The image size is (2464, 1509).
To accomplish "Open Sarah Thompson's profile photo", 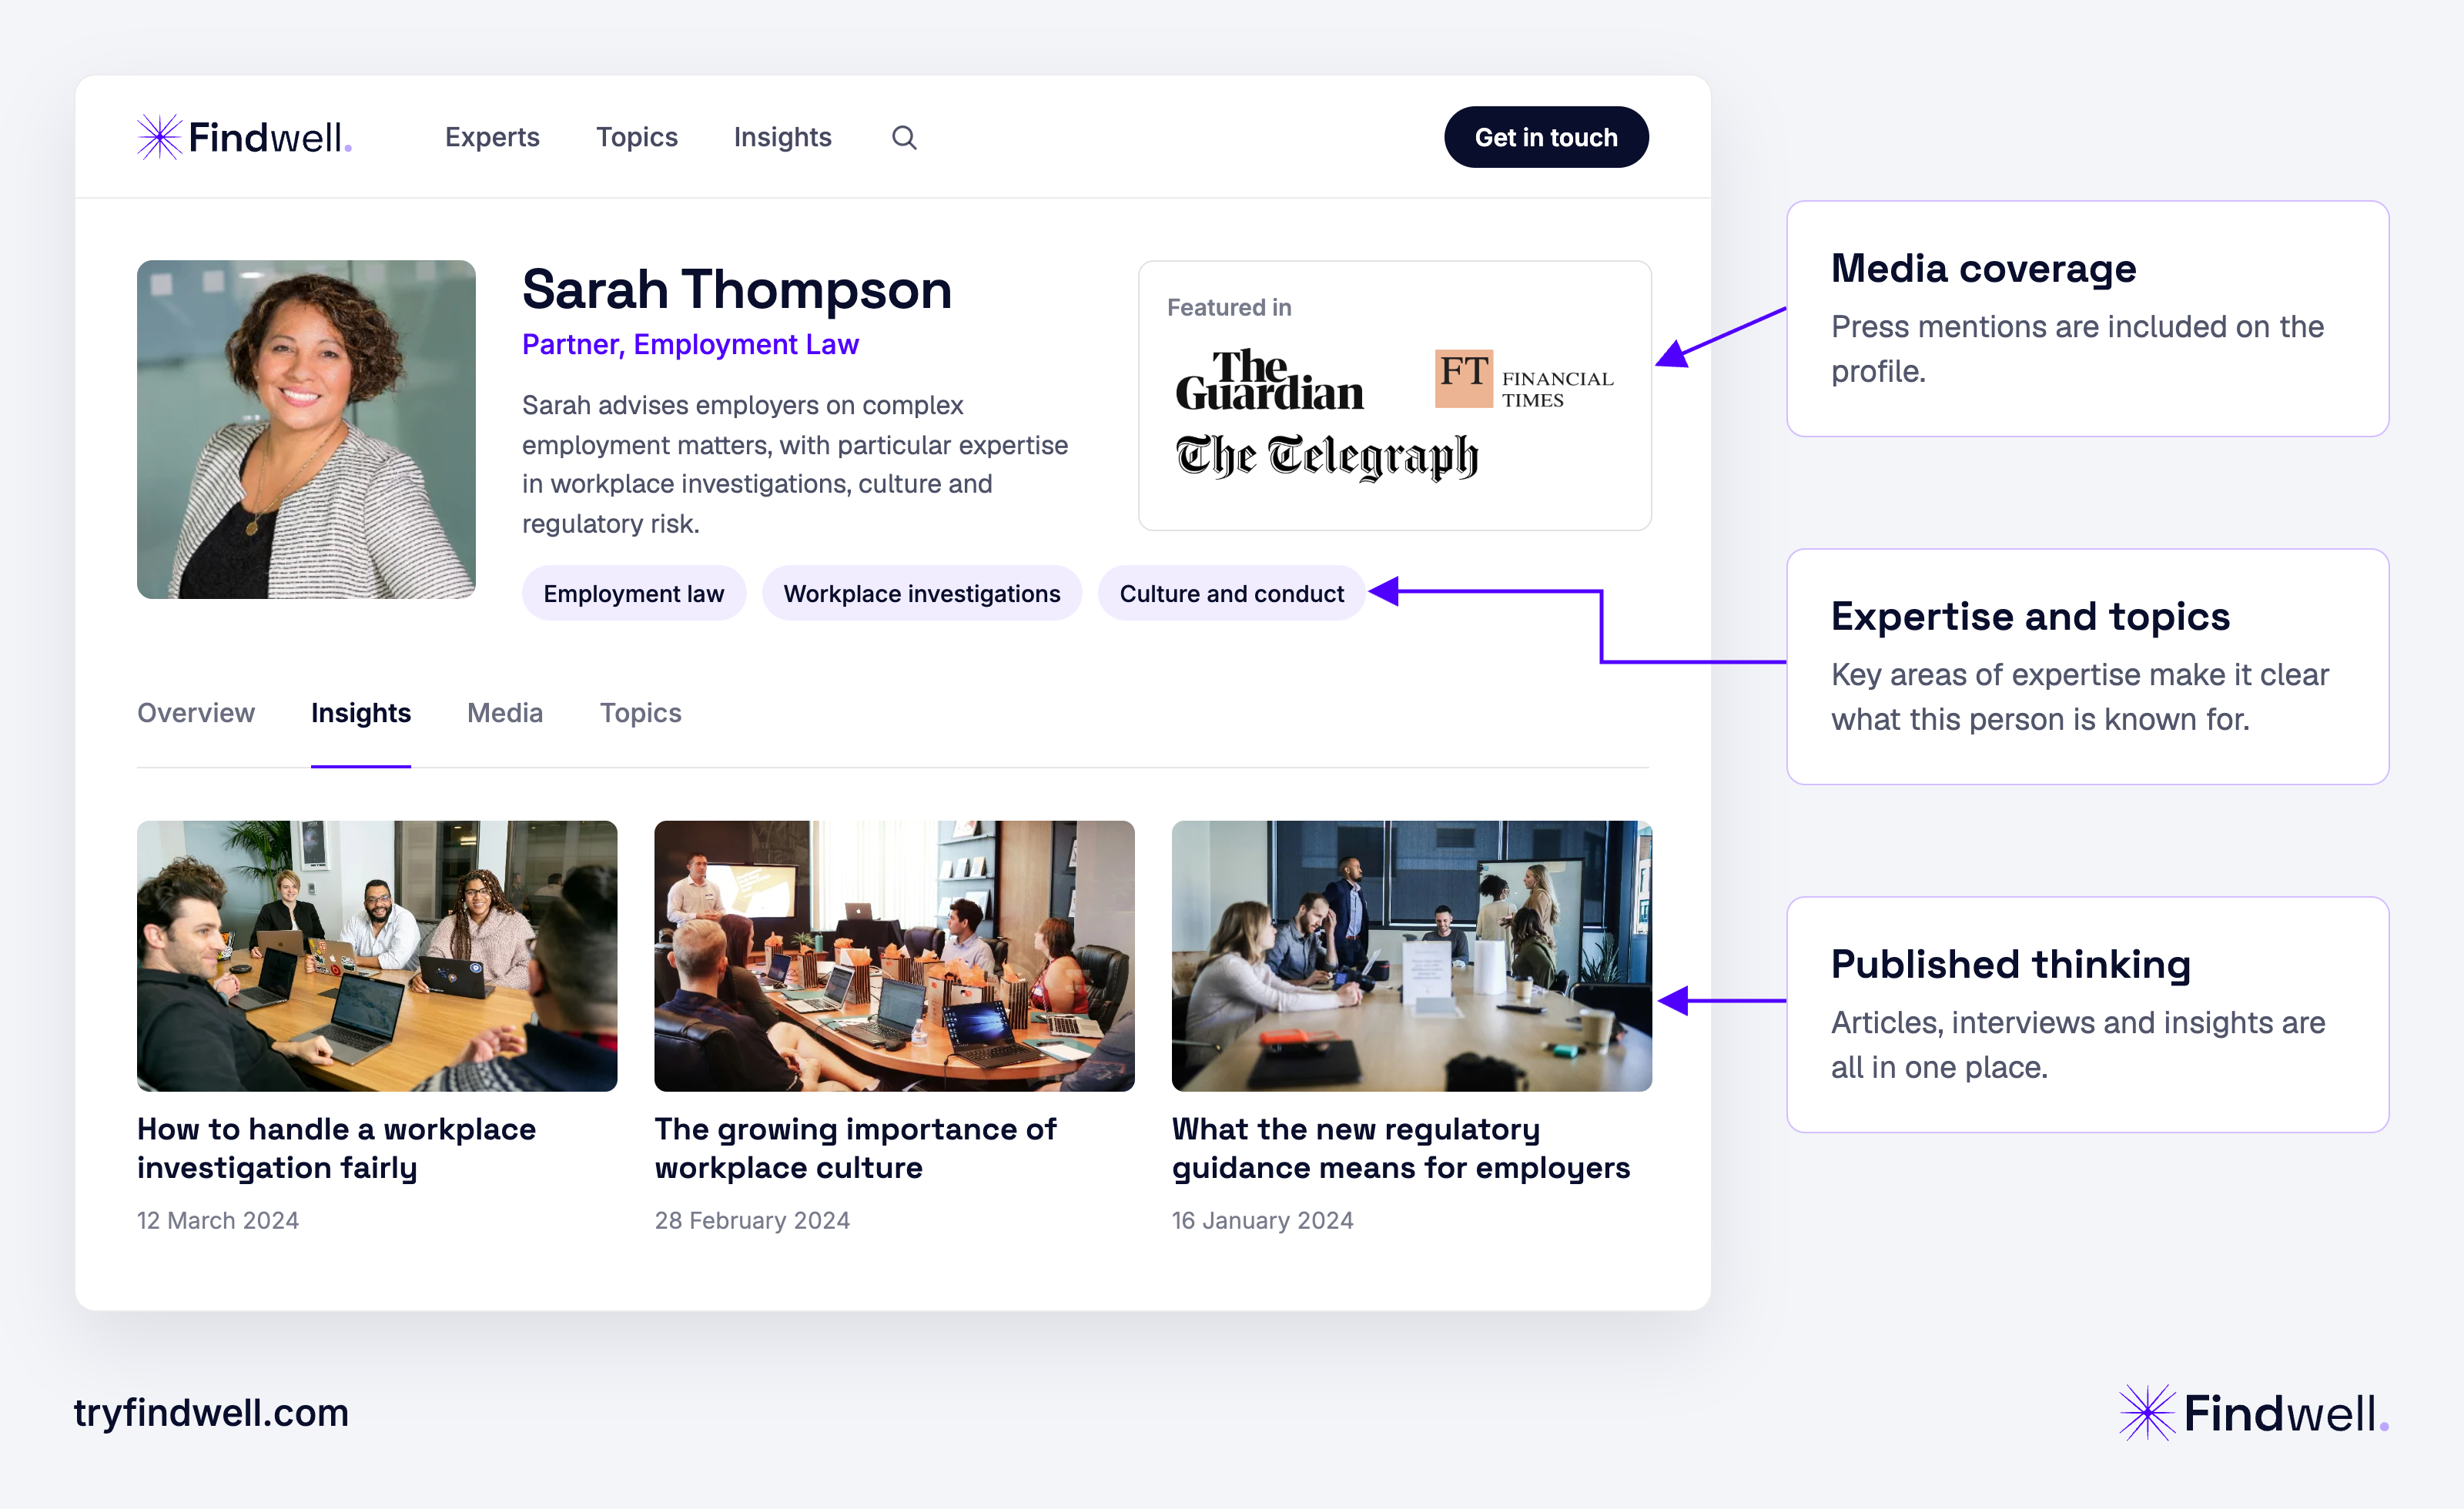I will coord(306,429).
